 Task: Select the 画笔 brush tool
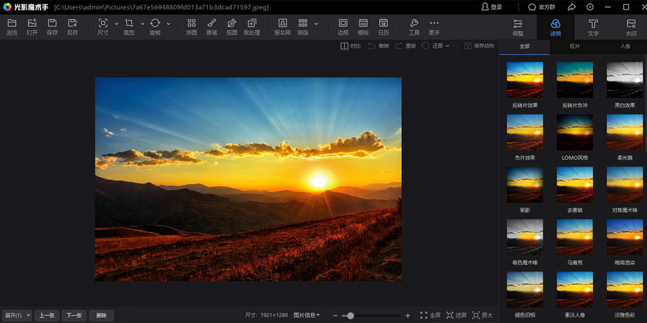(x=212, y=27)
